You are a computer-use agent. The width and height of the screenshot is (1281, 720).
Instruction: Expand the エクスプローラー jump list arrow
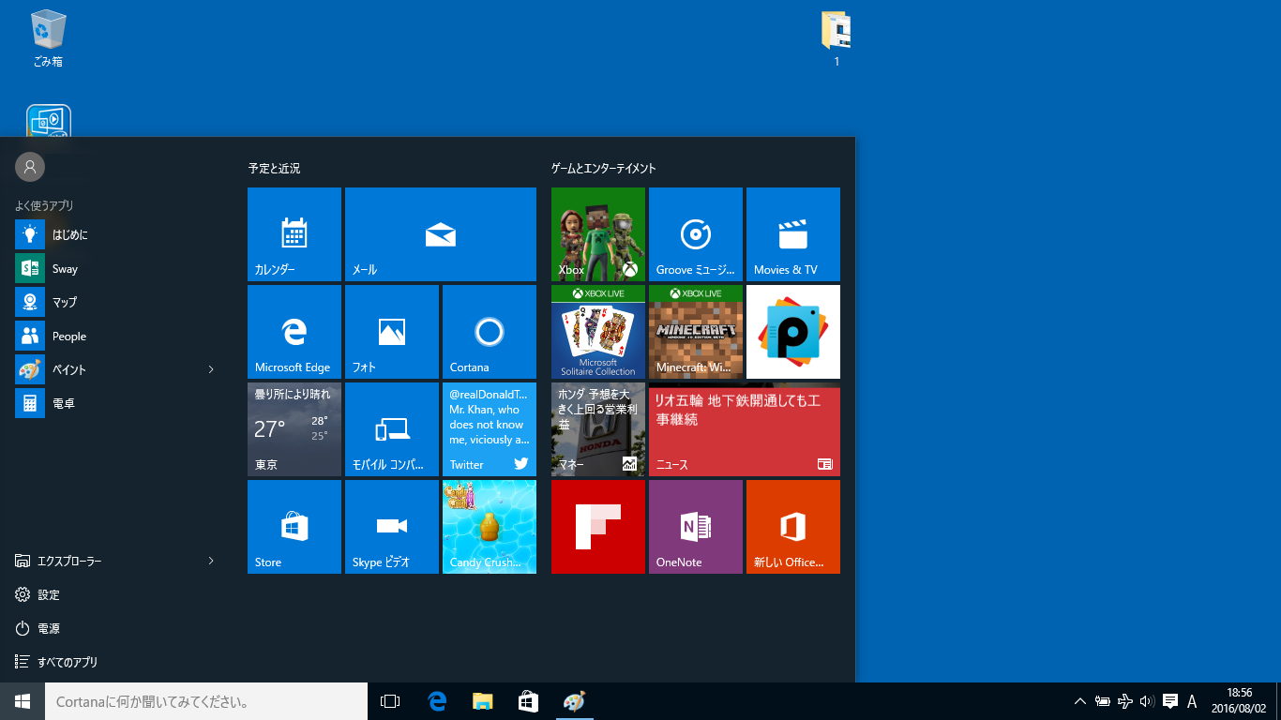[x=211, y=561]
